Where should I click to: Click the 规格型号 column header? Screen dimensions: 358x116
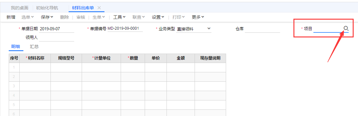[x=66, y=58]
